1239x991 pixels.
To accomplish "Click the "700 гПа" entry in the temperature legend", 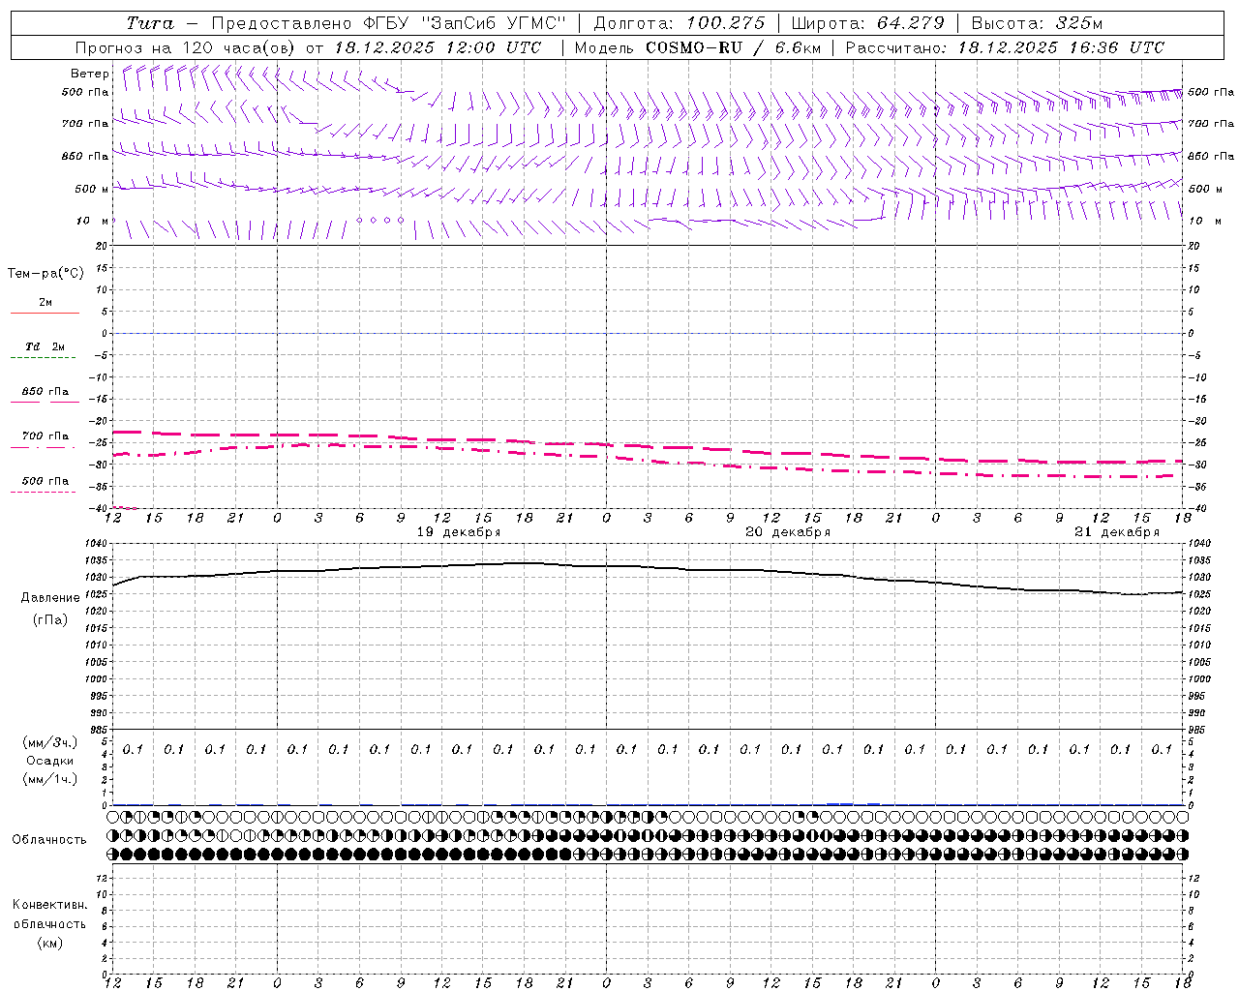I will point(45,436).
